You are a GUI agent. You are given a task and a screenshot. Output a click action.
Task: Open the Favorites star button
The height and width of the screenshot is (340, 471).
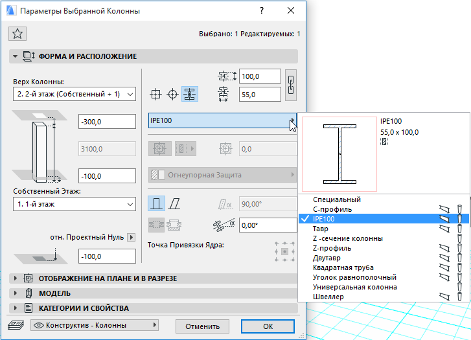(x=17, y=34)
